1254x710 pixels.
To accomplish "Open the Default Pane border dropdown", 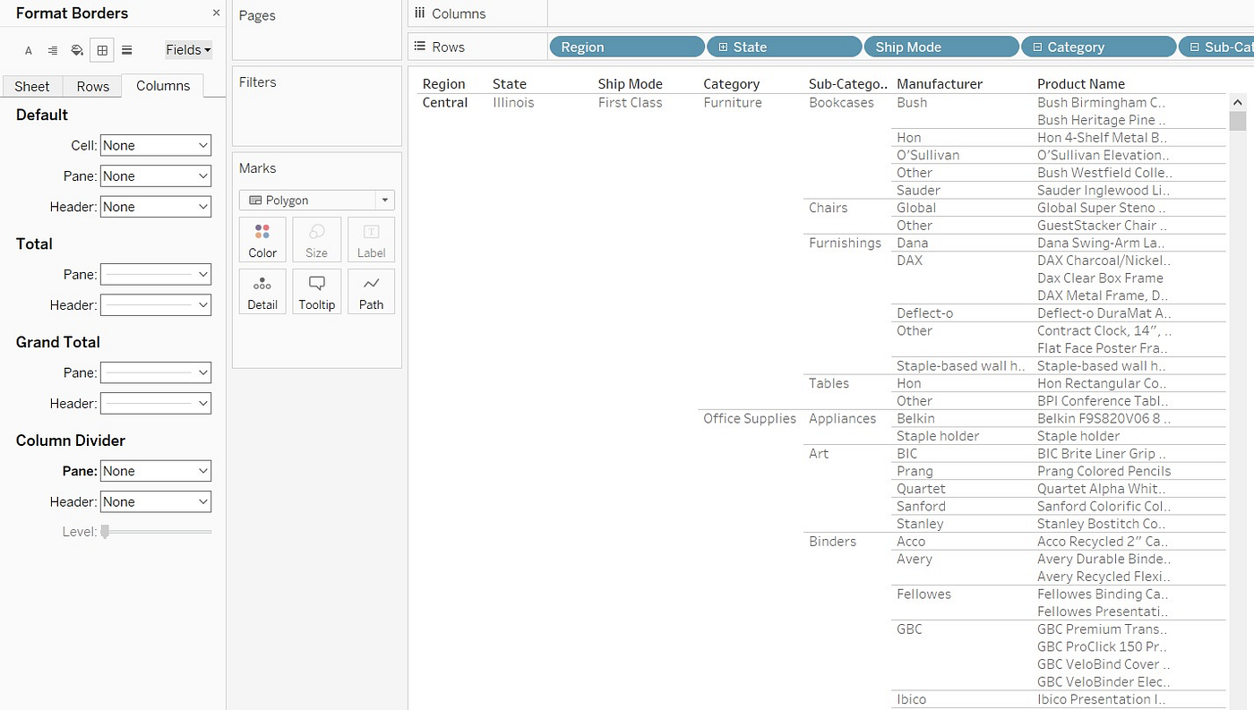I will 156,175.
